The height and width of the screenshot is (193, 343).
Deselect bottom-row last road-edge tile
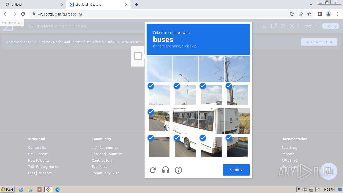pos(237,147)
